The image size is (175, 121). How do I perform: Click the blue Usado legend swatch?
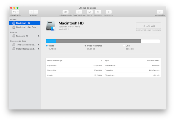[x=47, y=46]
